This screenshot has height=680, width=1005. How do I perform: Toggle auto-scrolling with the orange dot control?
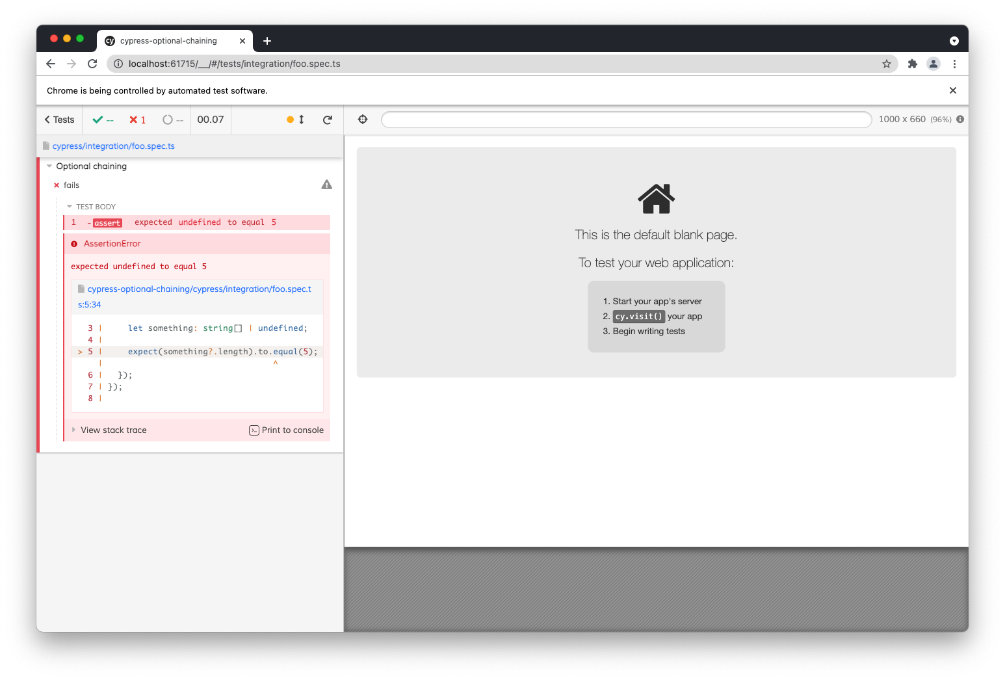click(x=296, y=120)
